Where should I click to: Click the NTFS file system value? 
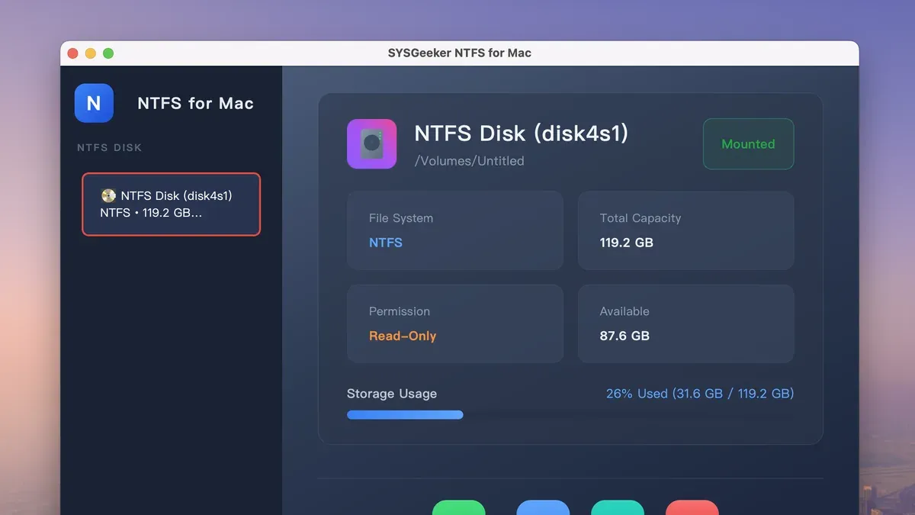point(386,243)
